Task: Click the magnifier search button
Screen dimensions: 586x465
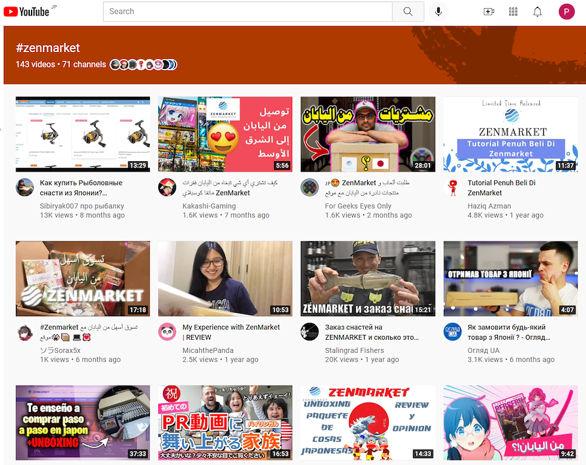Action: point(408,12)
